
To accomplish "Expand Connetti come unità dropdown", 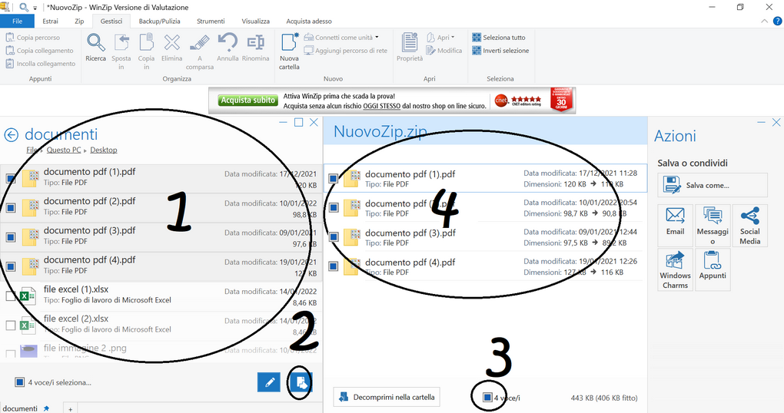I will 377,38.
